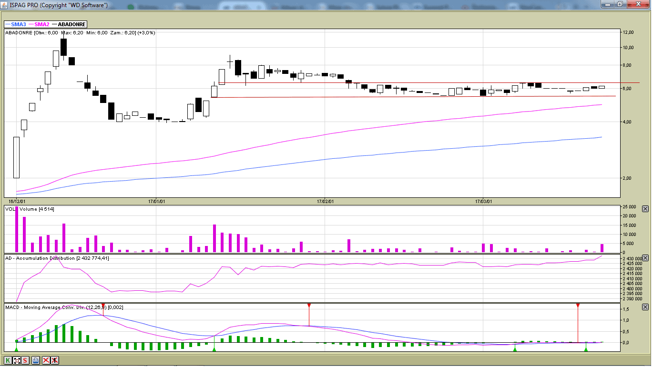Close the MACD indicator panel

coord(645,307)
